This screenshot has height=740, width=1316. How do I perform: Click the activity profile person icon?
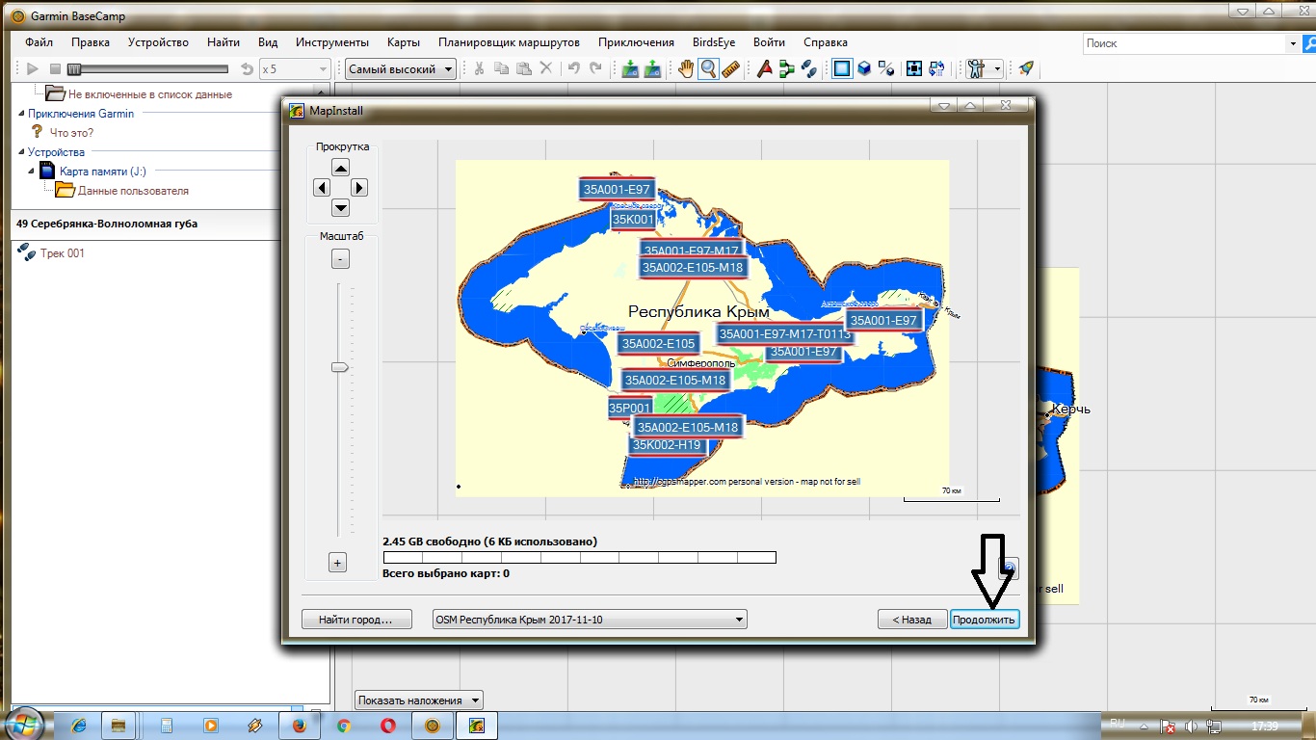(977, 68)
